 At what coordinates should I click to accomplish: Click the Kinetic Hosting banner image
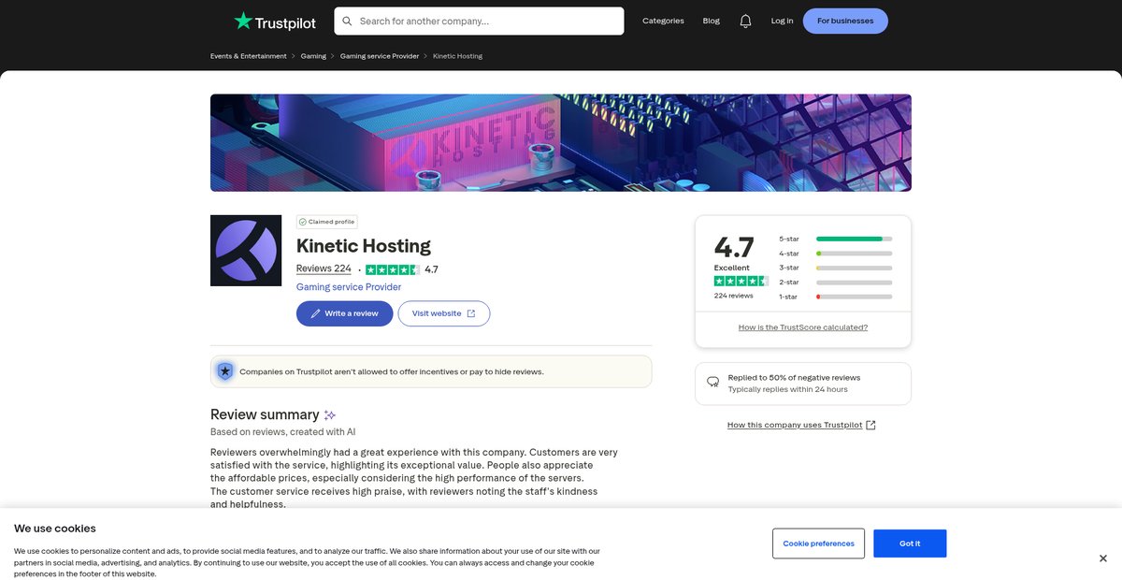point(561,142)
